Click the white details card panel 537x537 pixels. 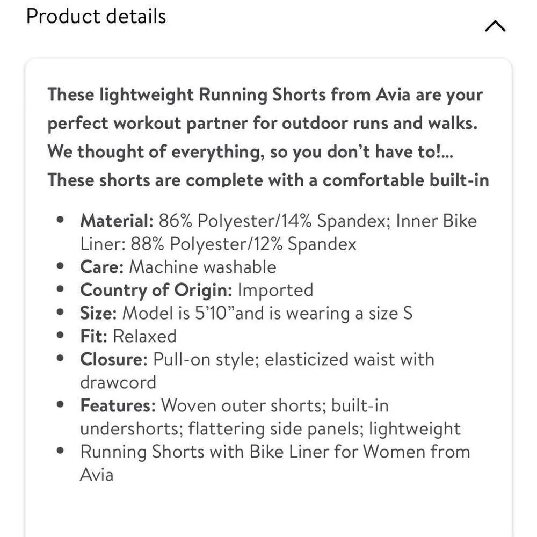pyautogui.click(x=268, y=510)
